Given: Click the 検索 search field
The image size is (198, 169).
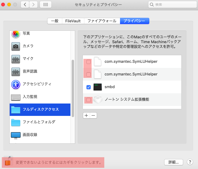Looking at the screenshot, I should point(171,5).
